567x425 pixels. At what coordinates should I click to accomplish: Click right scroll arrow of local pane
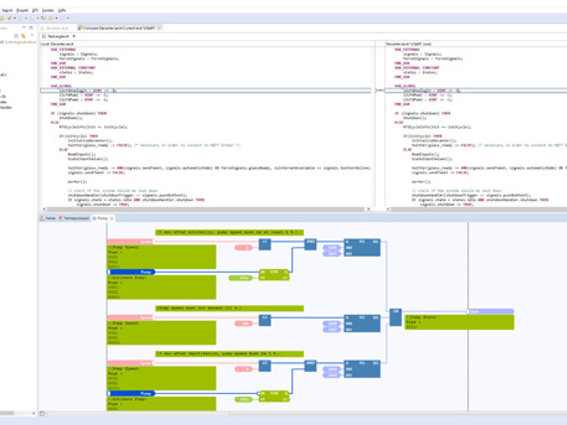tap(368, 209)
